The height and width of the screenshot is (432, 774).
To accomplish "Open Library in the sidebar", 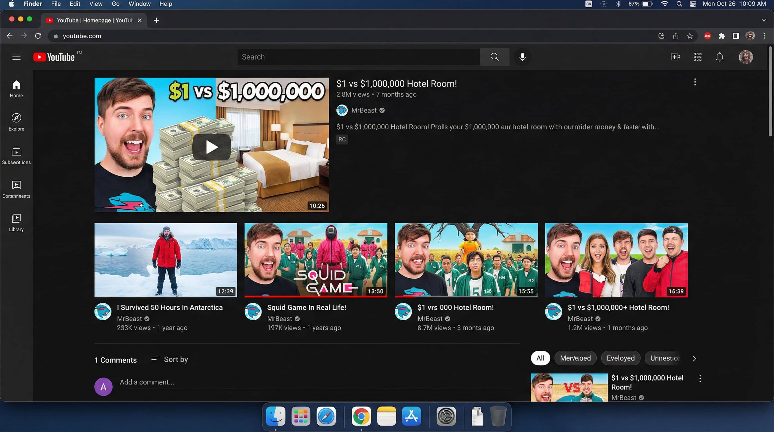I will click(x=16, y=222).
